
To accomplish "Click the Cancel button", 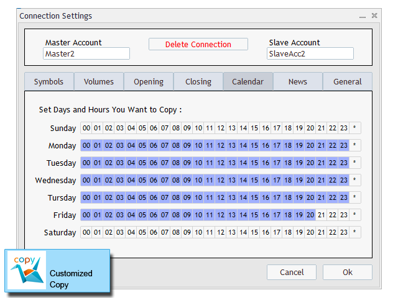I will 292,272.
